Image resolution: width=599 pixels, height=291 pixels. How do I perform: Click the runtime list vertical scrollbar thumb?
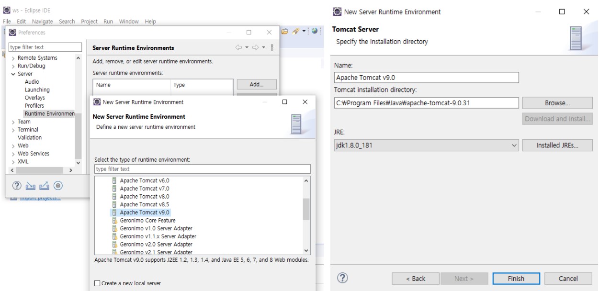tap(306, 209)
